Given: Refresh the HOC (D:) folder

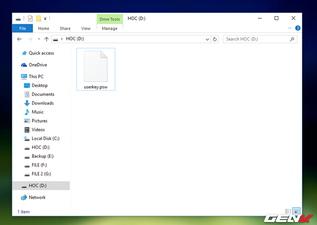Looking at the screenshot, I should (x=214, y=39).
